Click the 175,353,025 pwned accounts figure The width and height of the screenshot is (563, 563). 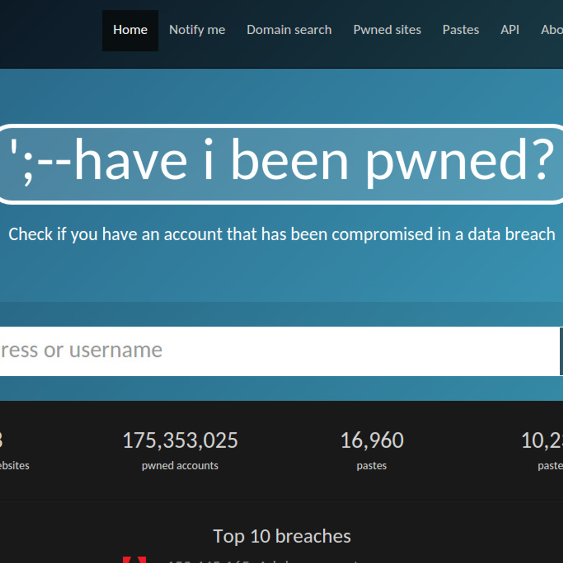pos(180,441)
